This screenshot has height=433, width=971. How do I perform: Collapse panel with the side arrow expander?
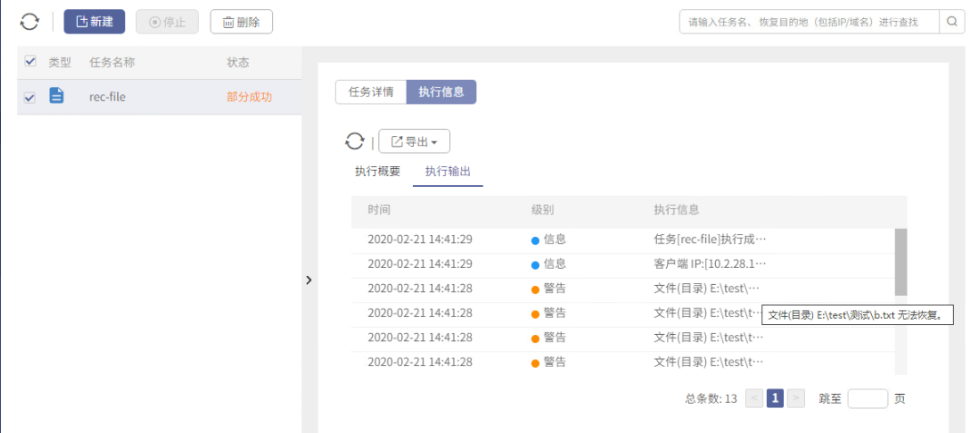tap(309, 280)
